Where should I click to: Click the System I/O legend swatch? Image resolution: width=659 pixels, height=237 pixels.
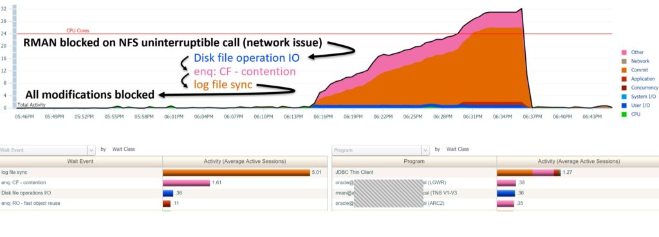tap(624, 97)
